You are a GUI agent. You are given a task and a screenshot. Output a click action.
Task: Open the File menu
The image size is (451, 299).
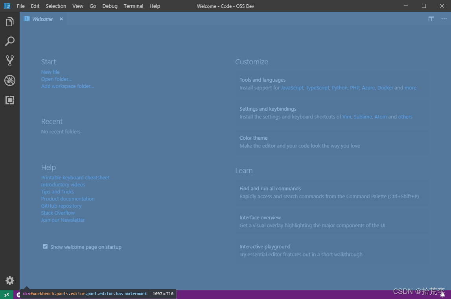point(21,6)
